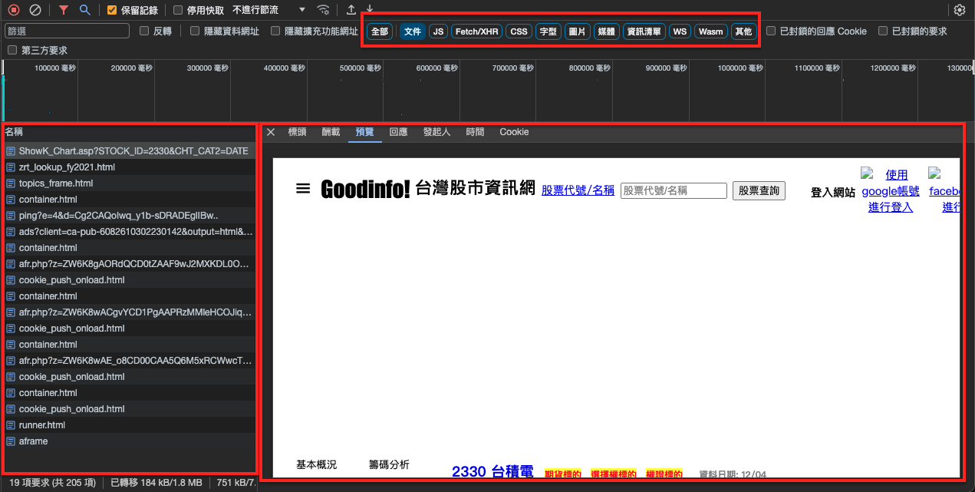Check 已封鎖的回應 Cookie checkbox

click(x=771, y=31)
